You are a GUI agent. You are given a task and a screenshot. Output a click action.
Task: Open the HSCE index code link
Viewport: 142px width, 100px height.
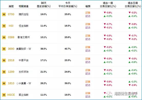tap(11, 95)
